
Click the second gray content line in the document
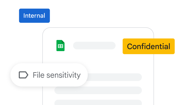98,90
